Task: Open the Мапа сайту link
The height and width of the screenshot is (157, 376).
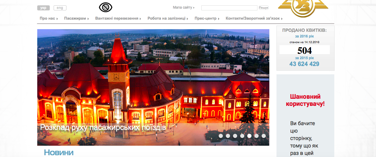Action: (182, 7)
